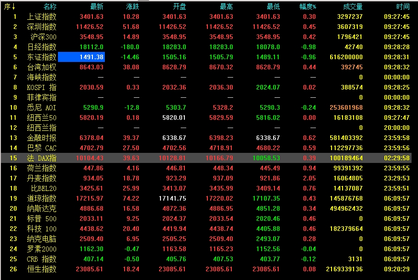Sort by the 成交量 column header
Viewport: 418px width, 280px height.
pyautogui.click(x=353, y=6)
